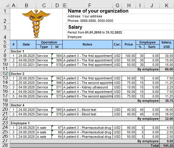The image size is (174, 148).
Task: Click Doctor 1 subtotal '60.00'
Action: pos(167,69)
